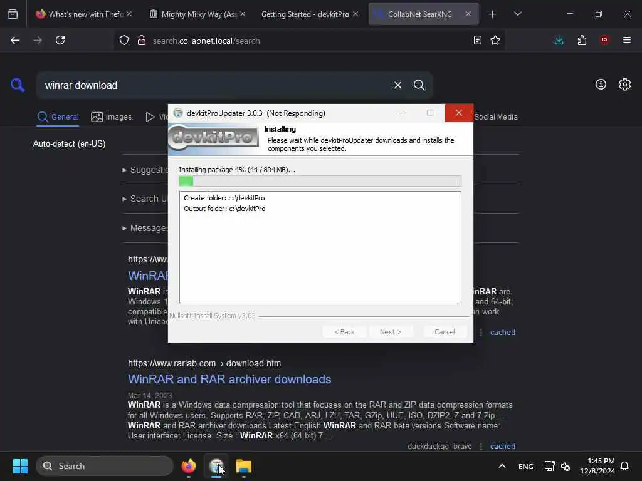Click the muted volume tray icon

click(566, 466)
